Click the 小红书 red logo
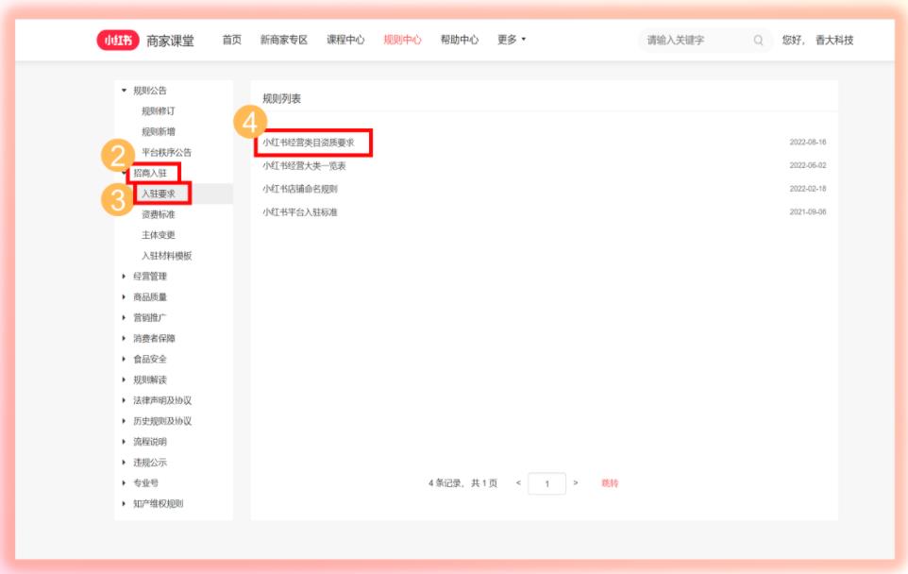Image resolution: width=908 pixels, height=574 pixels. pyautogui.click(x=118, y=40)
